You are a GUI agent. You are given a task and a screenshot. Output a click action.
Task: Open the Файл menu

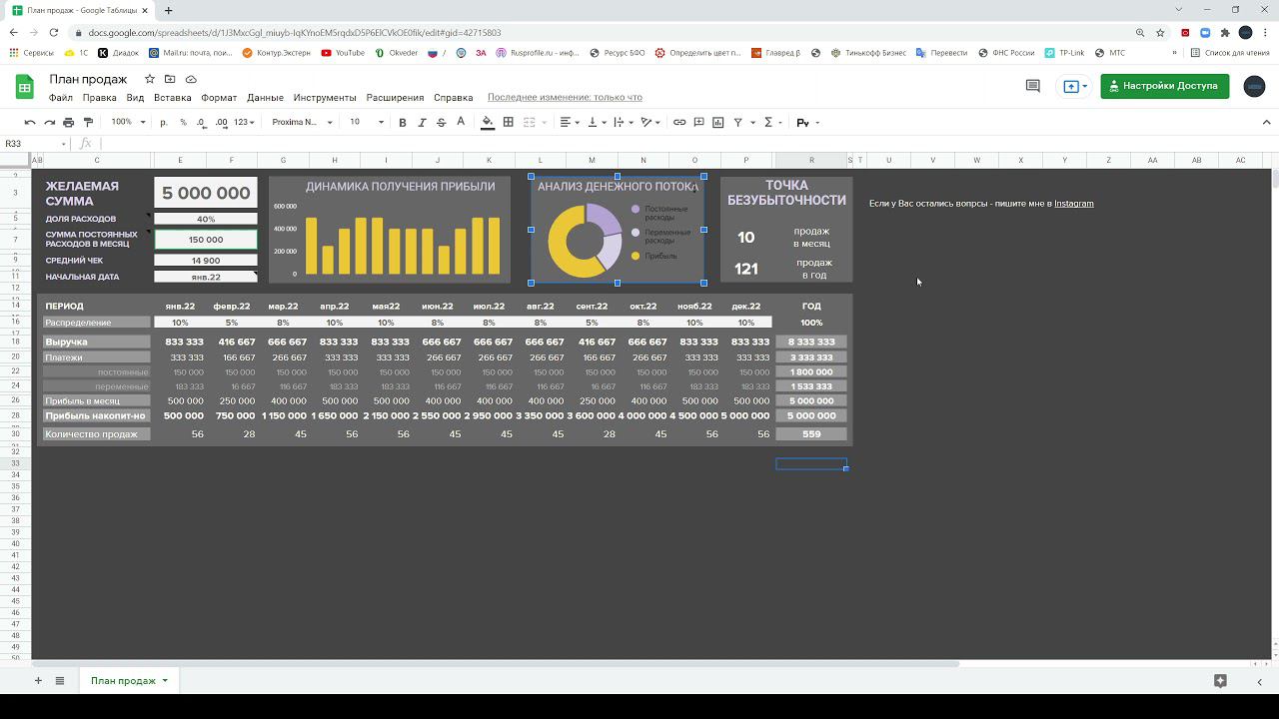pyautogui.click(x=60, y=98)
